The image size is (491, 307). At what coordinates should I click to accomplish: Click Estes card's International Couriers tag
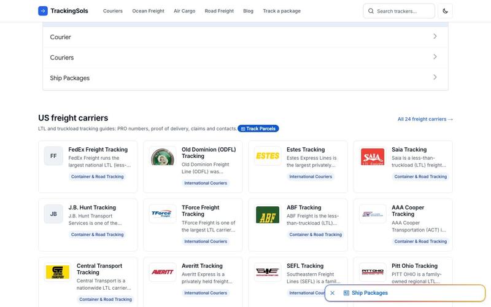pyautogui.click(x=311, y=177)
